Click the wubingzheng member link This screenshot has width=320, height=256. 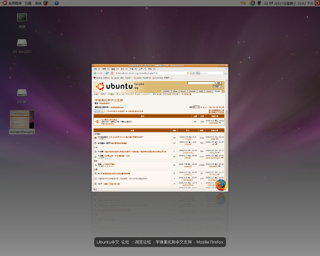click(x=117, y=107)
